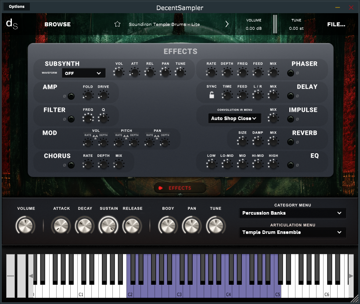Click the DecentSampler ds logo
This screenshot has height=304, width=360.
(x=12, y=24)
